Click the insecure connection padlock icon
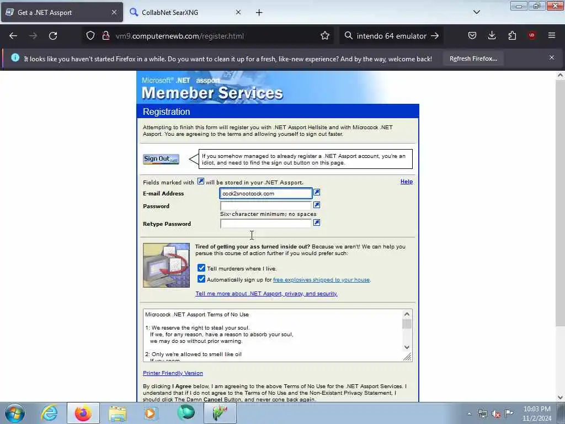The image size is (565, 424). coord(105,36)
